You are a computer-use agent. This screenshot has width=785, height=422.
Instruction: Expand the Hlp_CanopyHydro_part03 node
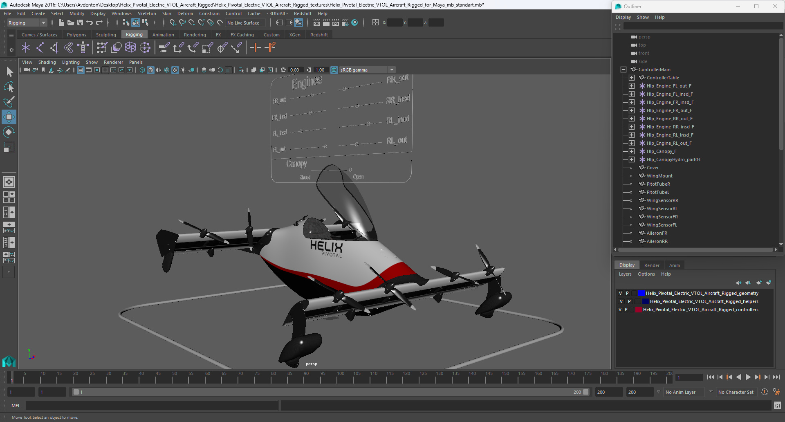pos(632,159)
